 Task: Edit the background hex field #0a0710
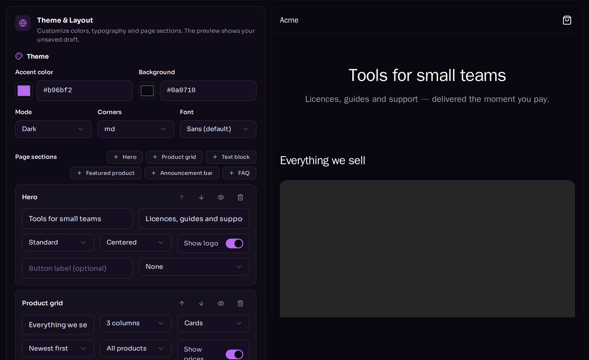click(208, 91)
